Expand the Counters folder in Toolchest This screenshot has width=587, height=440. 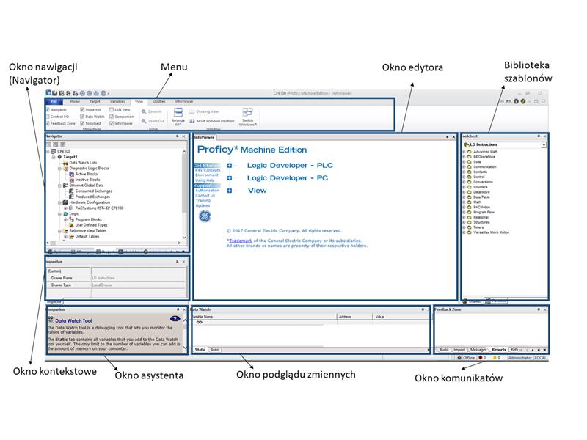point(464,187)
